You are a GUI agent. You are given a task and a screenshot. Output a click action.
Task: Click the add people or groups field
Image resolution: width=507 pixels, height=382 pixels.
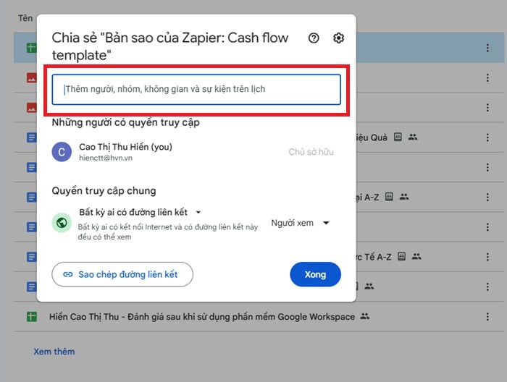[x=196, y=90]
